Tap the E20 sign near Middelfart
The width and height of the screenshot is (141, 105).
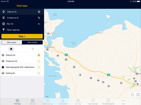tap(66, 55)
